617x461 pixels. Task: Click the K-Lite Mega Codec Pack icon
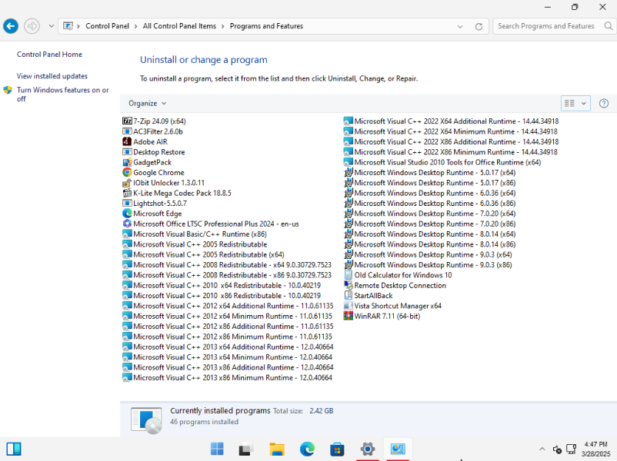[127, 193]
